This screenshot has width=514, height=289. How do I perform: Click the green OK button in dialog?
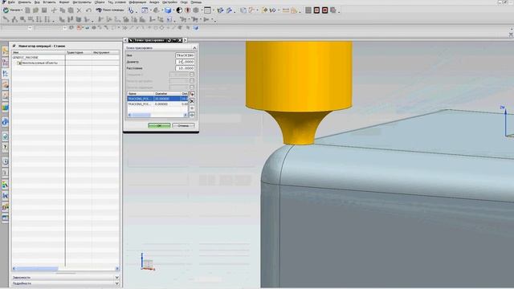[x=159, y=125]
